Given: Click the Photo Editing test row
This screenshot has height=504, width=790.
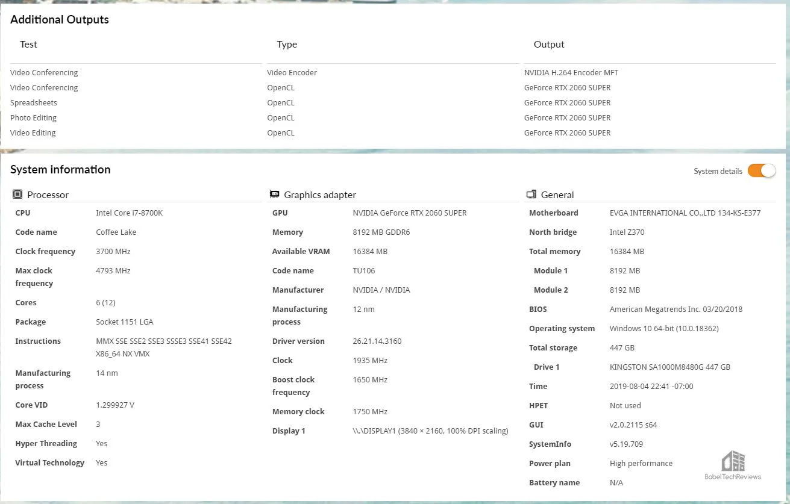Looking at the screenshot, I should point(33,117).
